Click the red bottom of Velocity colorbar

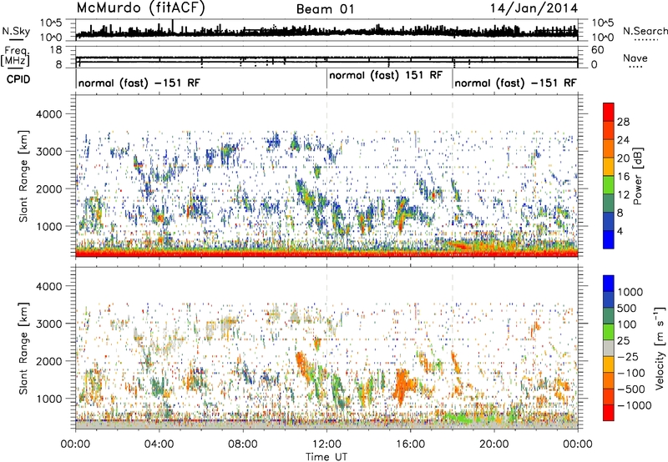point(609,413)
